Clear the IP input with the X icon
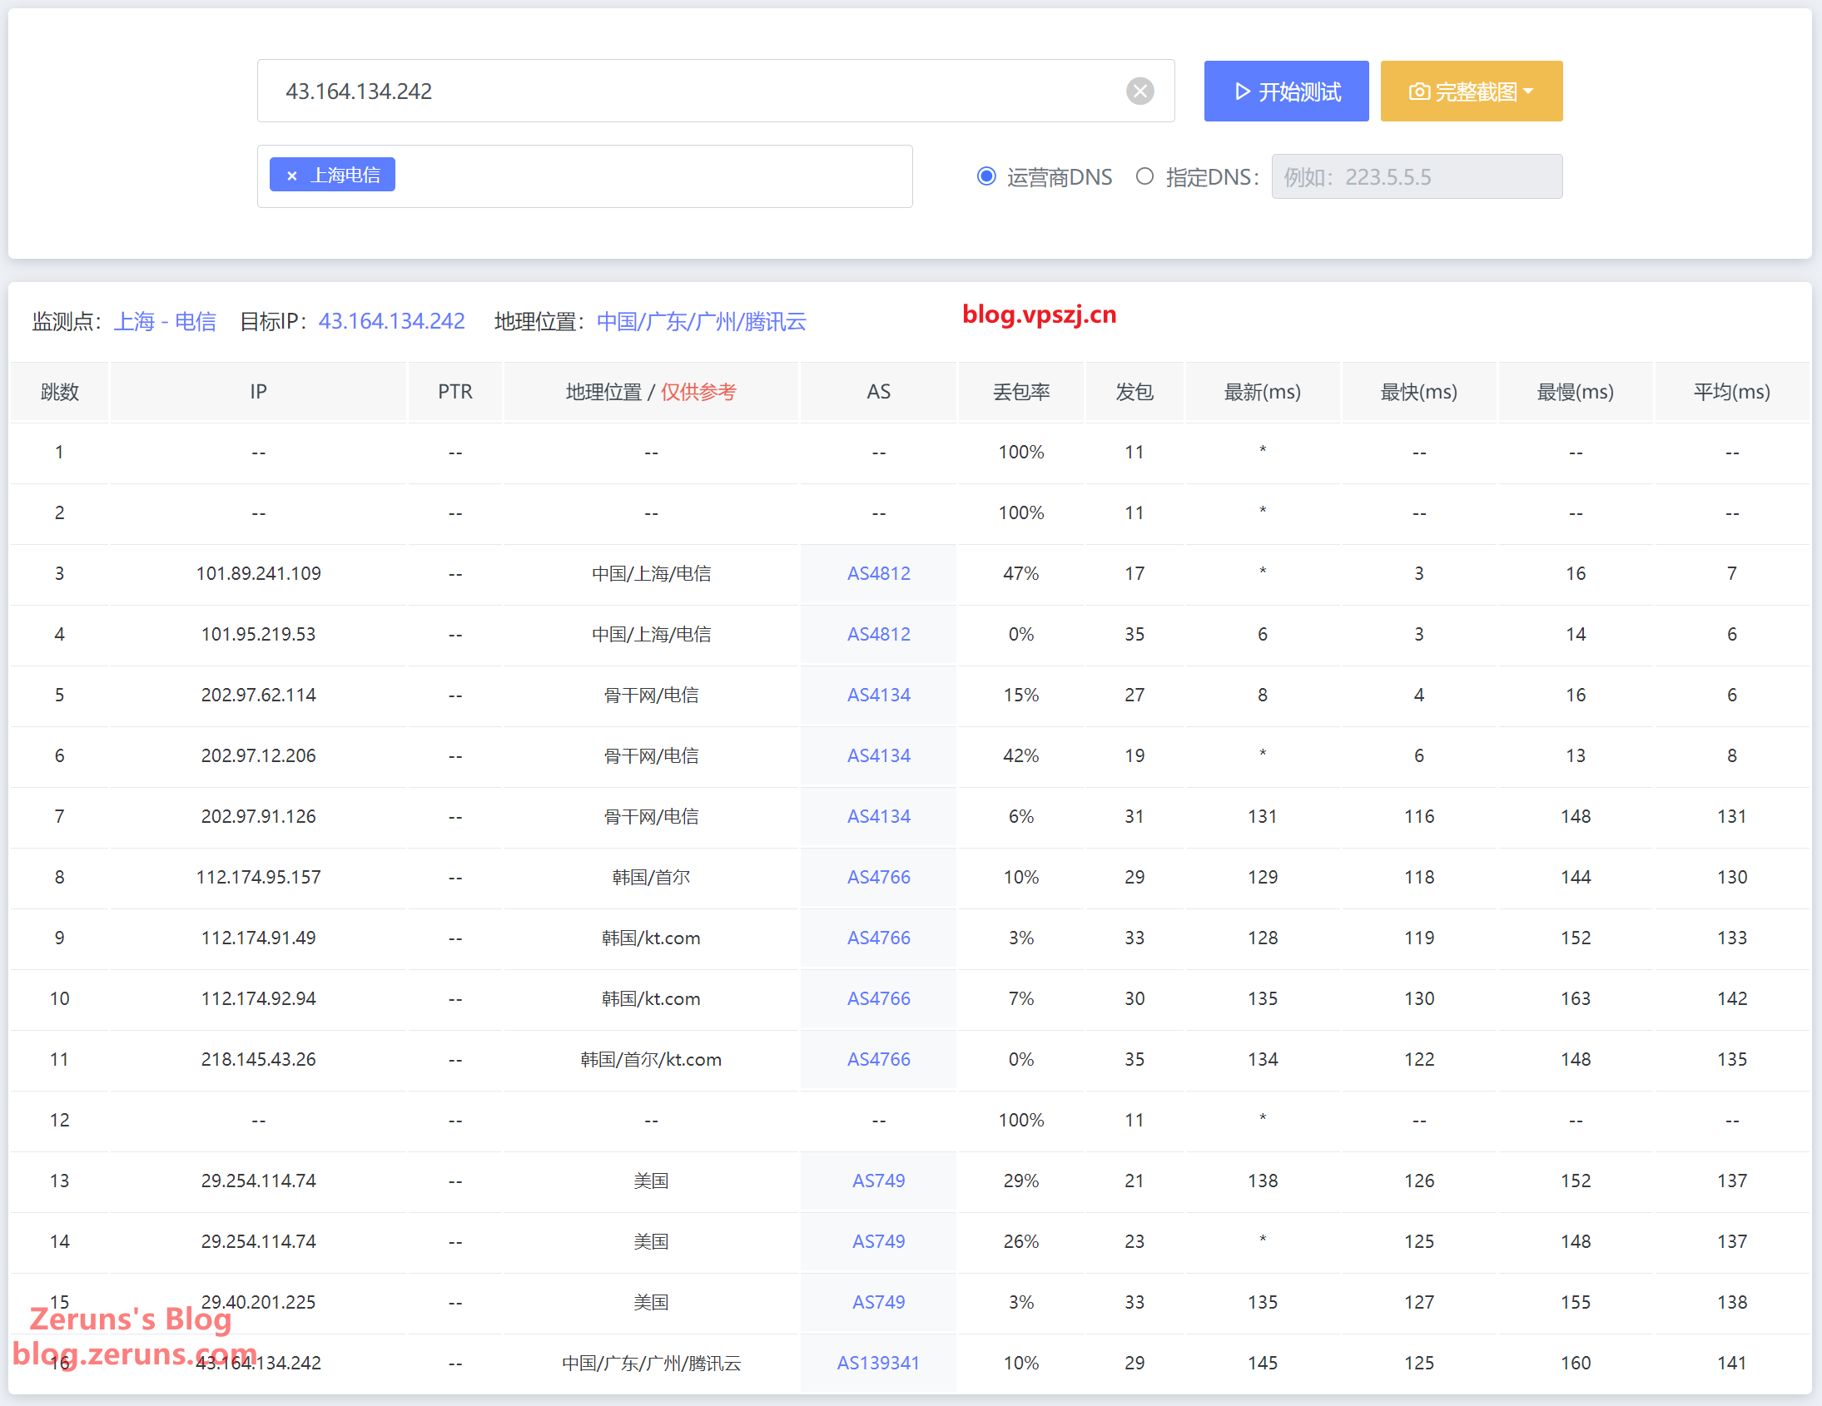 click(1139, 91)
